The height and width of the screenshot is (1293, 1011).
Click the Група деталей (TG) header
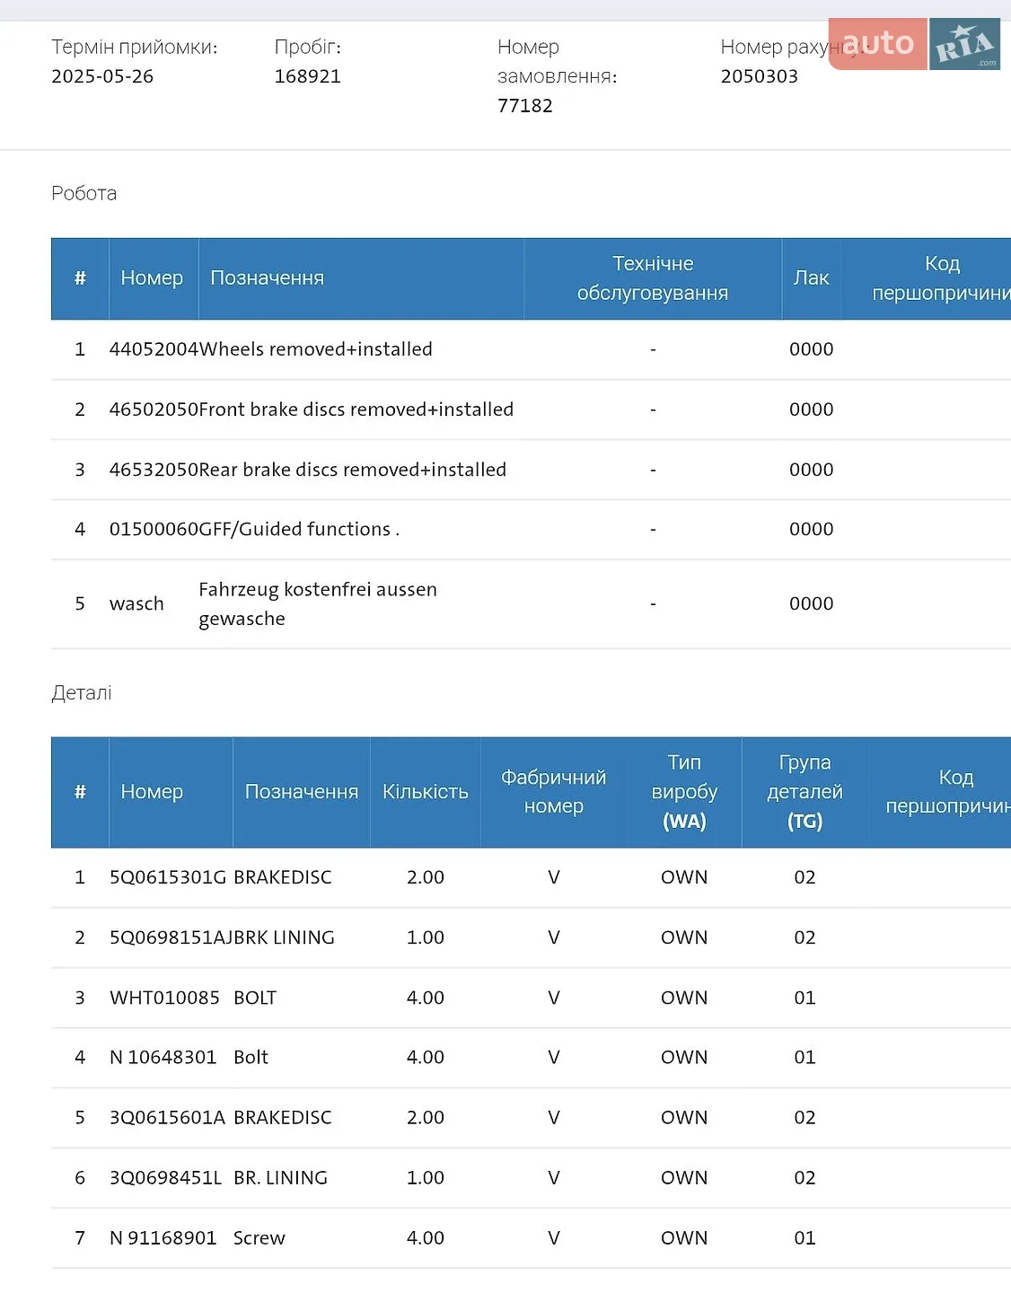pyautogui.click(x=804, y=792)
